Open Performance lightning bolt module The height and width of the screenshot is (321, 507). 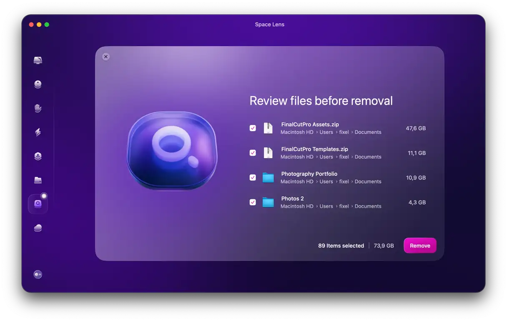coord(38,132)
